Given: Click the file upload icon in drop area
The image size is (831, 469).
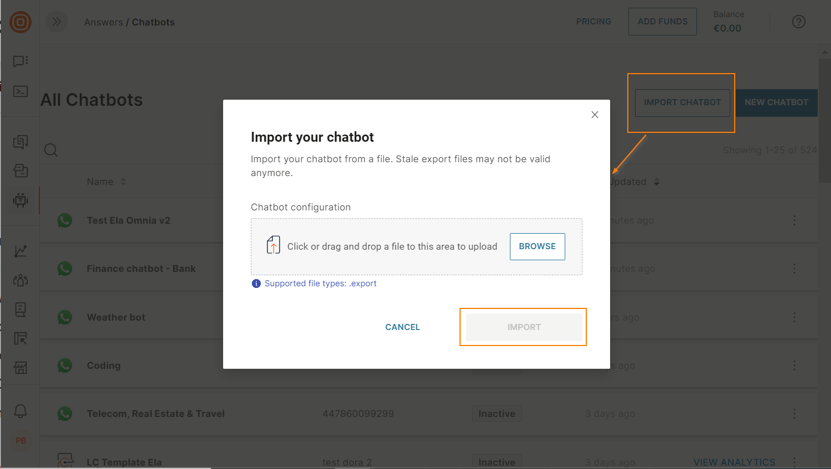Looking at the screenshot, I should coord(273,245).
